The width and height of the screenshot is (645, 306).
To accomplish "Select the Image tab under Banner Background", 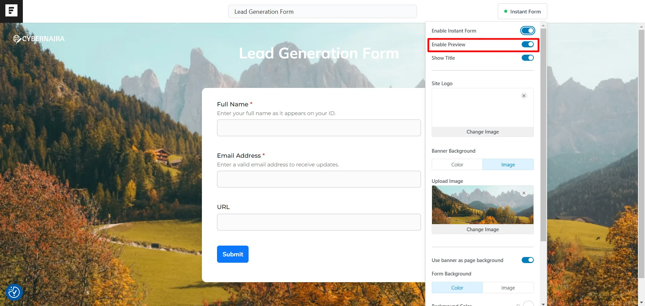I will 508,164.
